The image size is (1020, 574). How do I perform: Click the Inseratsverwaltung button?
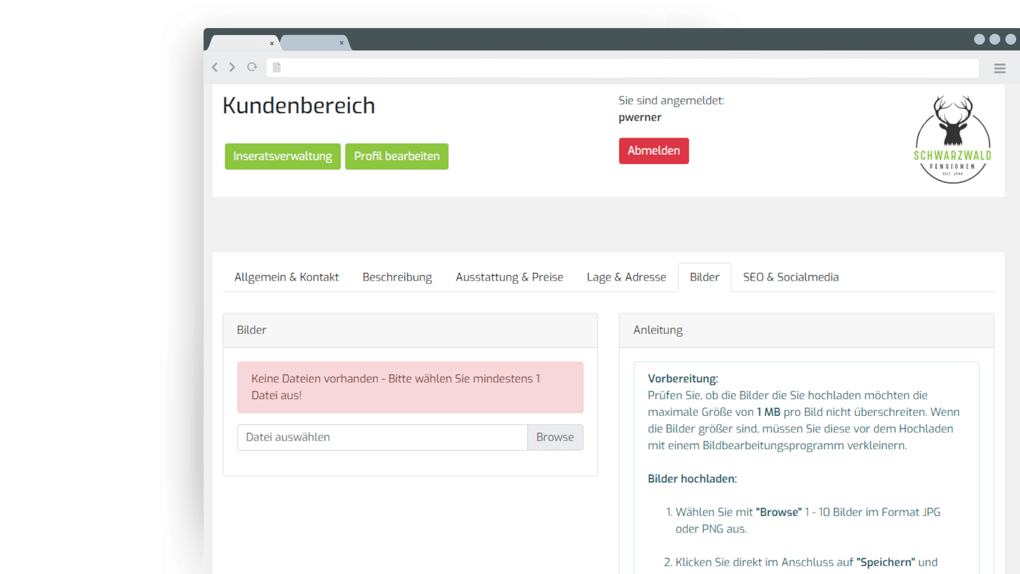282,156
